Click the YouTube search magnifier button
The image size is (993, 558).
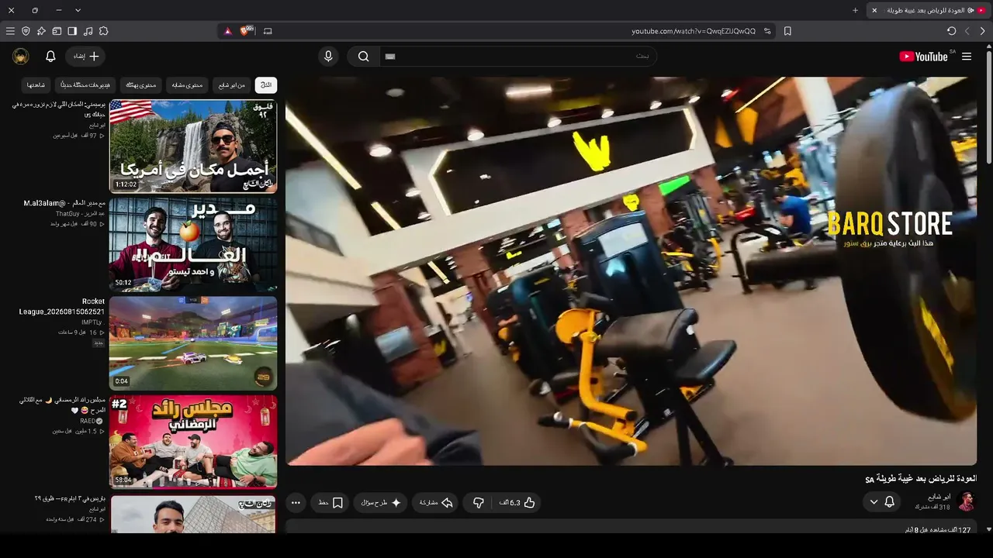click(x=363, y=57)
